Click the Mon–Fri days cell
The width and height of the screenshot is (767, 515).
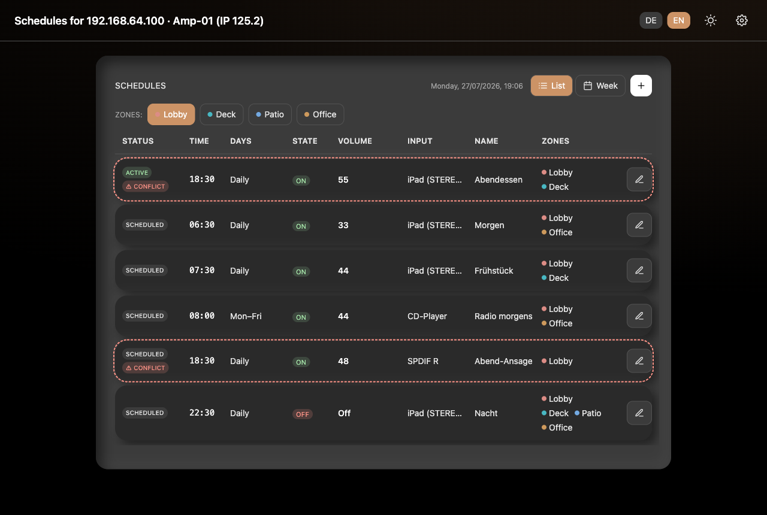pos(246,316)
